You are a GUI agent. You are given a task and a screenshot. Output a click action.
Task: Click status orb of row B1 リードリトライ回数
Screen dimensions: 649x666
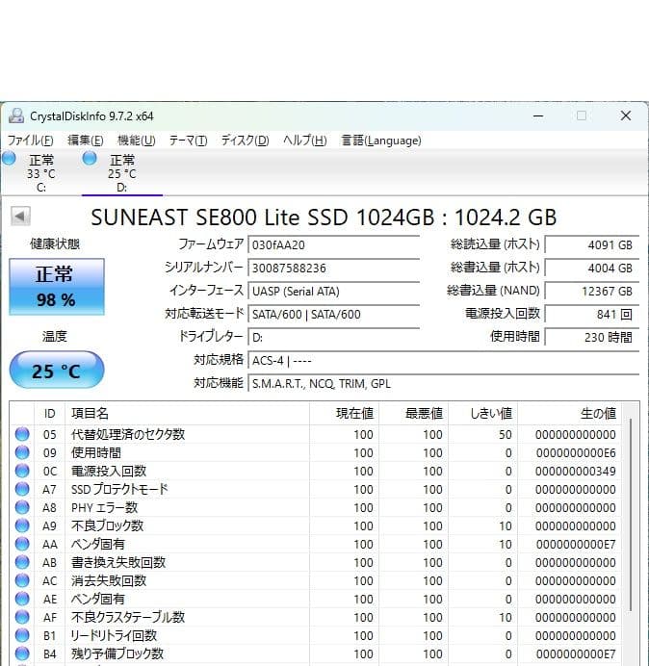22,635
